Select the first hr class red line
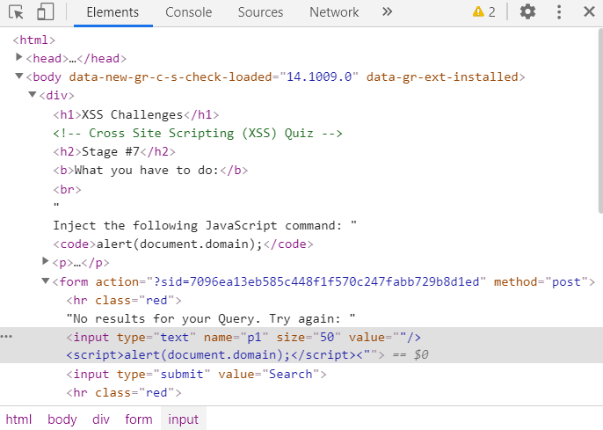This screenshot has width=603, height=430. click(124, 300)
